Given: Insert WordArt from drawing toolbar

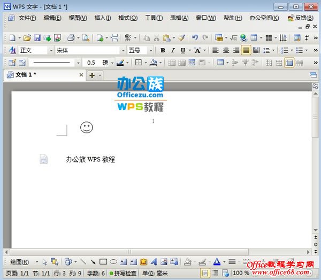Looking at the screenshot, I should pyautogui.click(x=154, y=262).
